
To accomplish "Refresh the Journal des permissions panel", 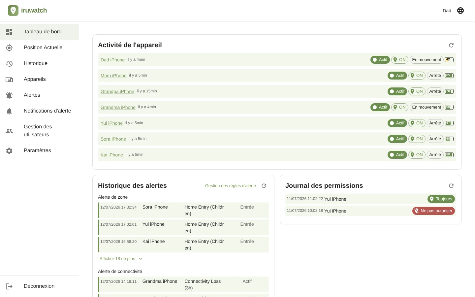I will (x=451, y=186).
